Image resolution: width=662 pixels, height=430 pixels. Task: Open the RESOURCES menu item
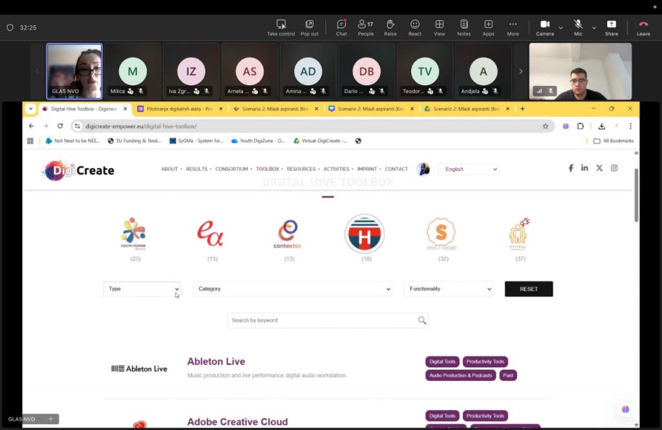(301, 169)
